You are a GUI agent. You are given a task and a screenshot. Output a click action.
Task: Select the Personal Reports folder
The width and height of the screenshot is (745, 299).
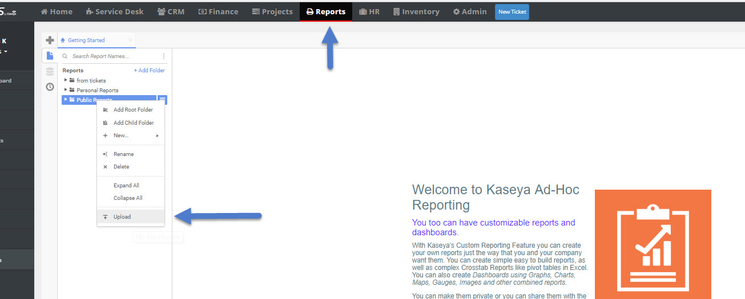pyautogui.click(x=98, y=91)
